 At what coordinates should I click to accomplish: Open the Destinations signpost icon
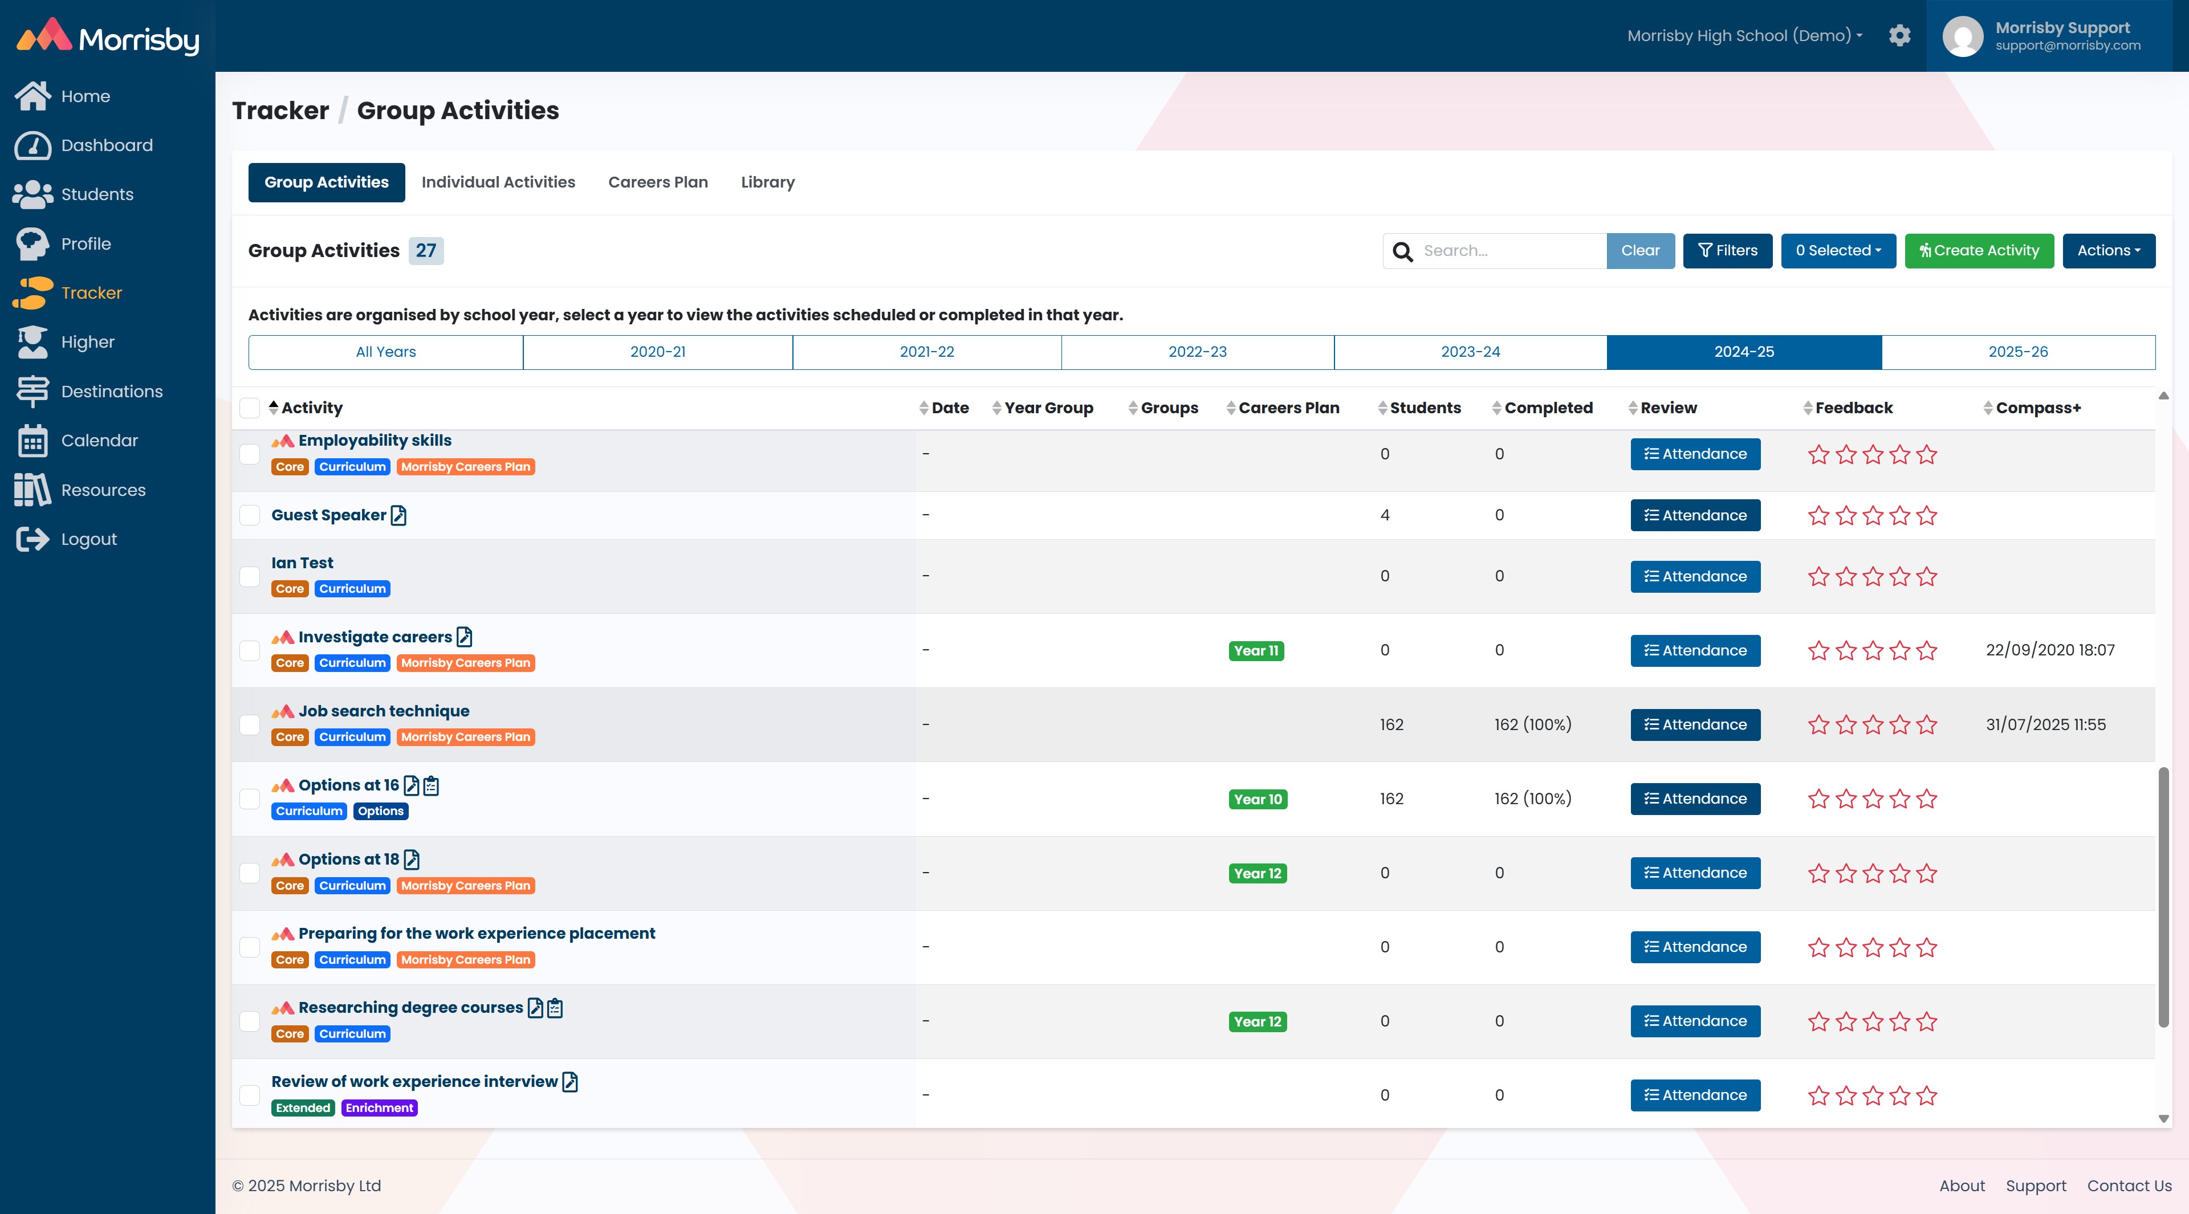click(33, 392)
